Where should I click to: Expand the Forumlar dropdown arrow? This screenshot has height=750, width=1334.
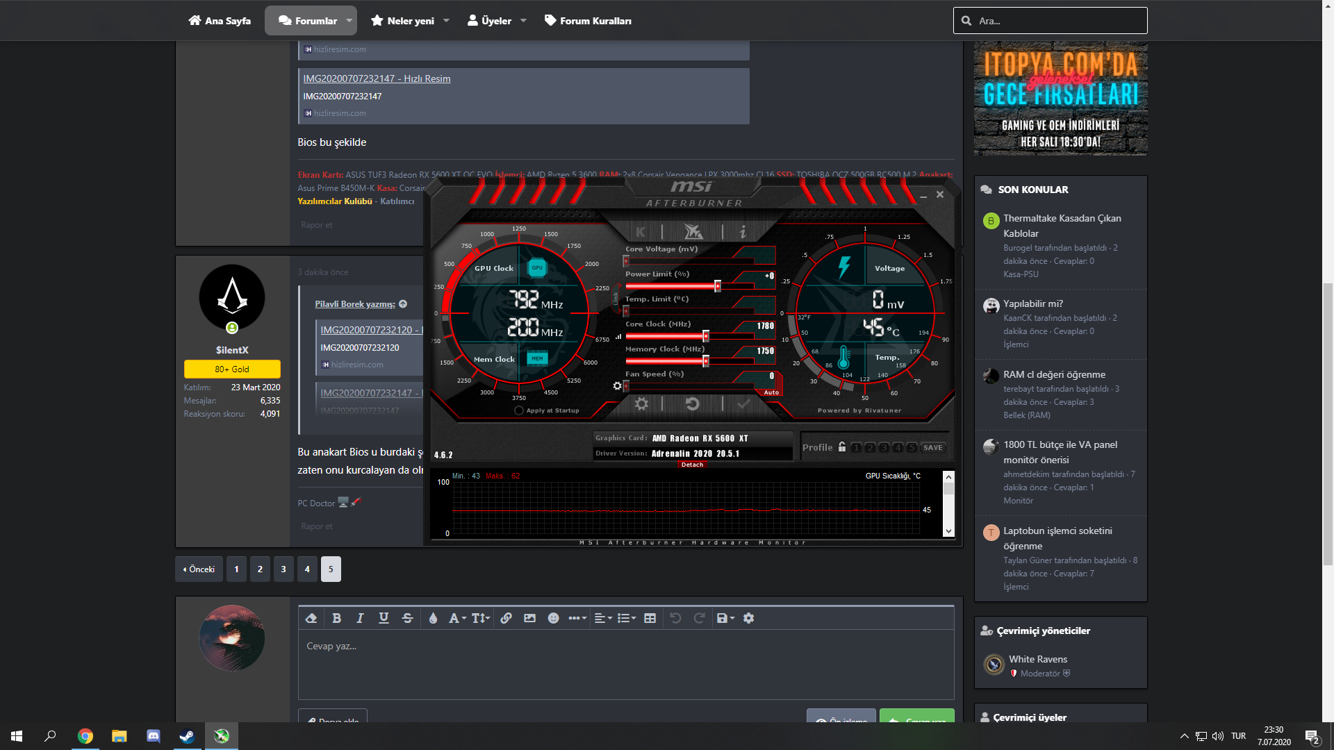pos(349,21)
